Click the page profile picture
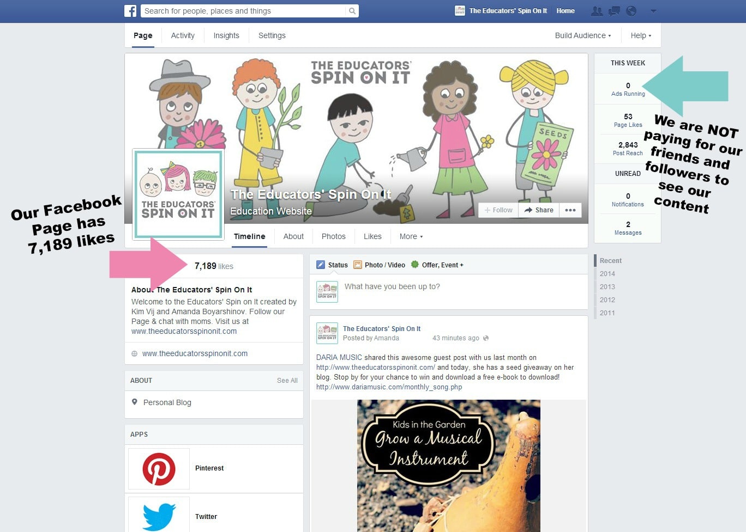746x532 pixels. tap(178, 194)
